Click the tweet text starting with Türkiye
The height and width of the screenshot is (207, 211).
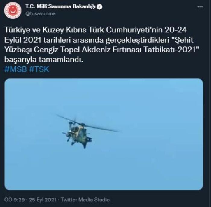102,45
